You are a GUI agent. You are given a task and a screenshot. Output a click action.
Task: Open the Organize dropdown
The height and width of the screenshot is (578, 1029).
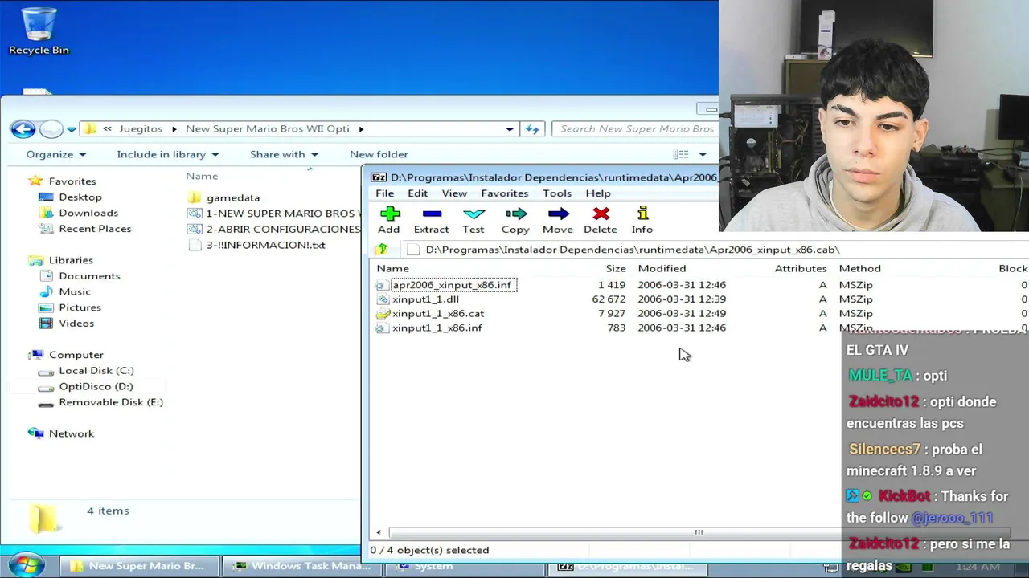pos(55,154)
